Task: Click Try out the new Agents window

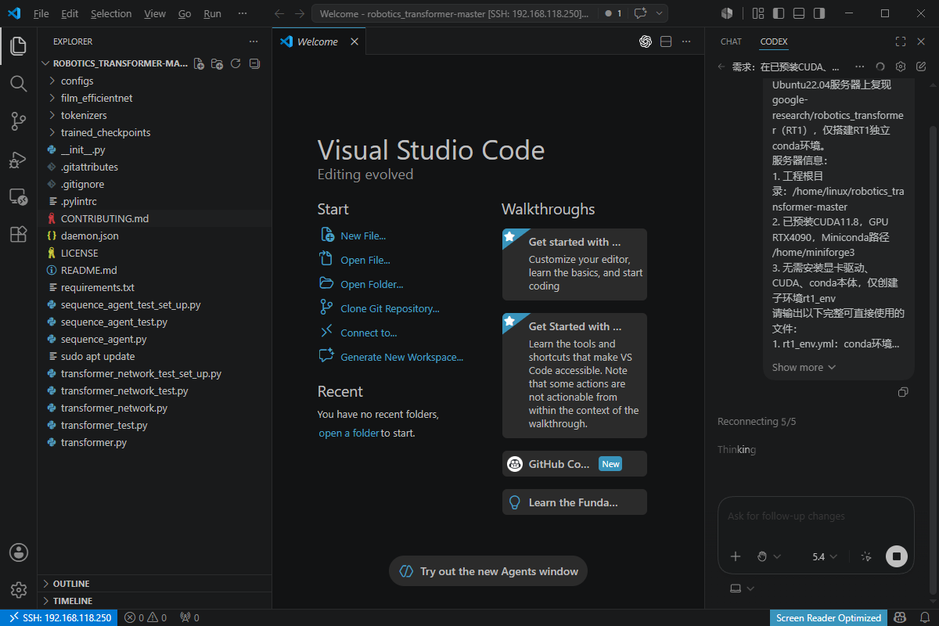Action: [488, 571]
